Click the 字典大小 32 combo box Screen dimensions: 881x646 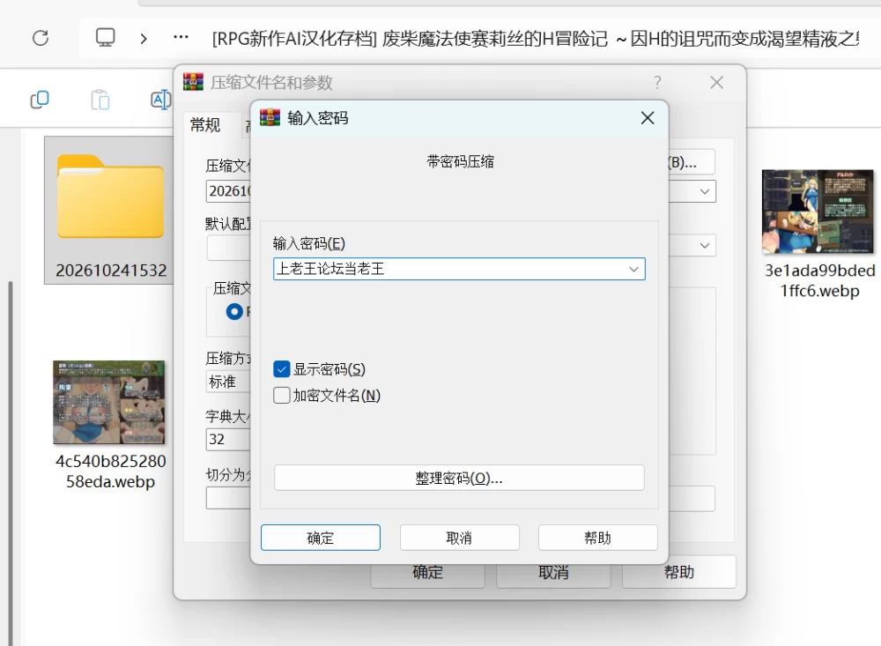point(229,439)
